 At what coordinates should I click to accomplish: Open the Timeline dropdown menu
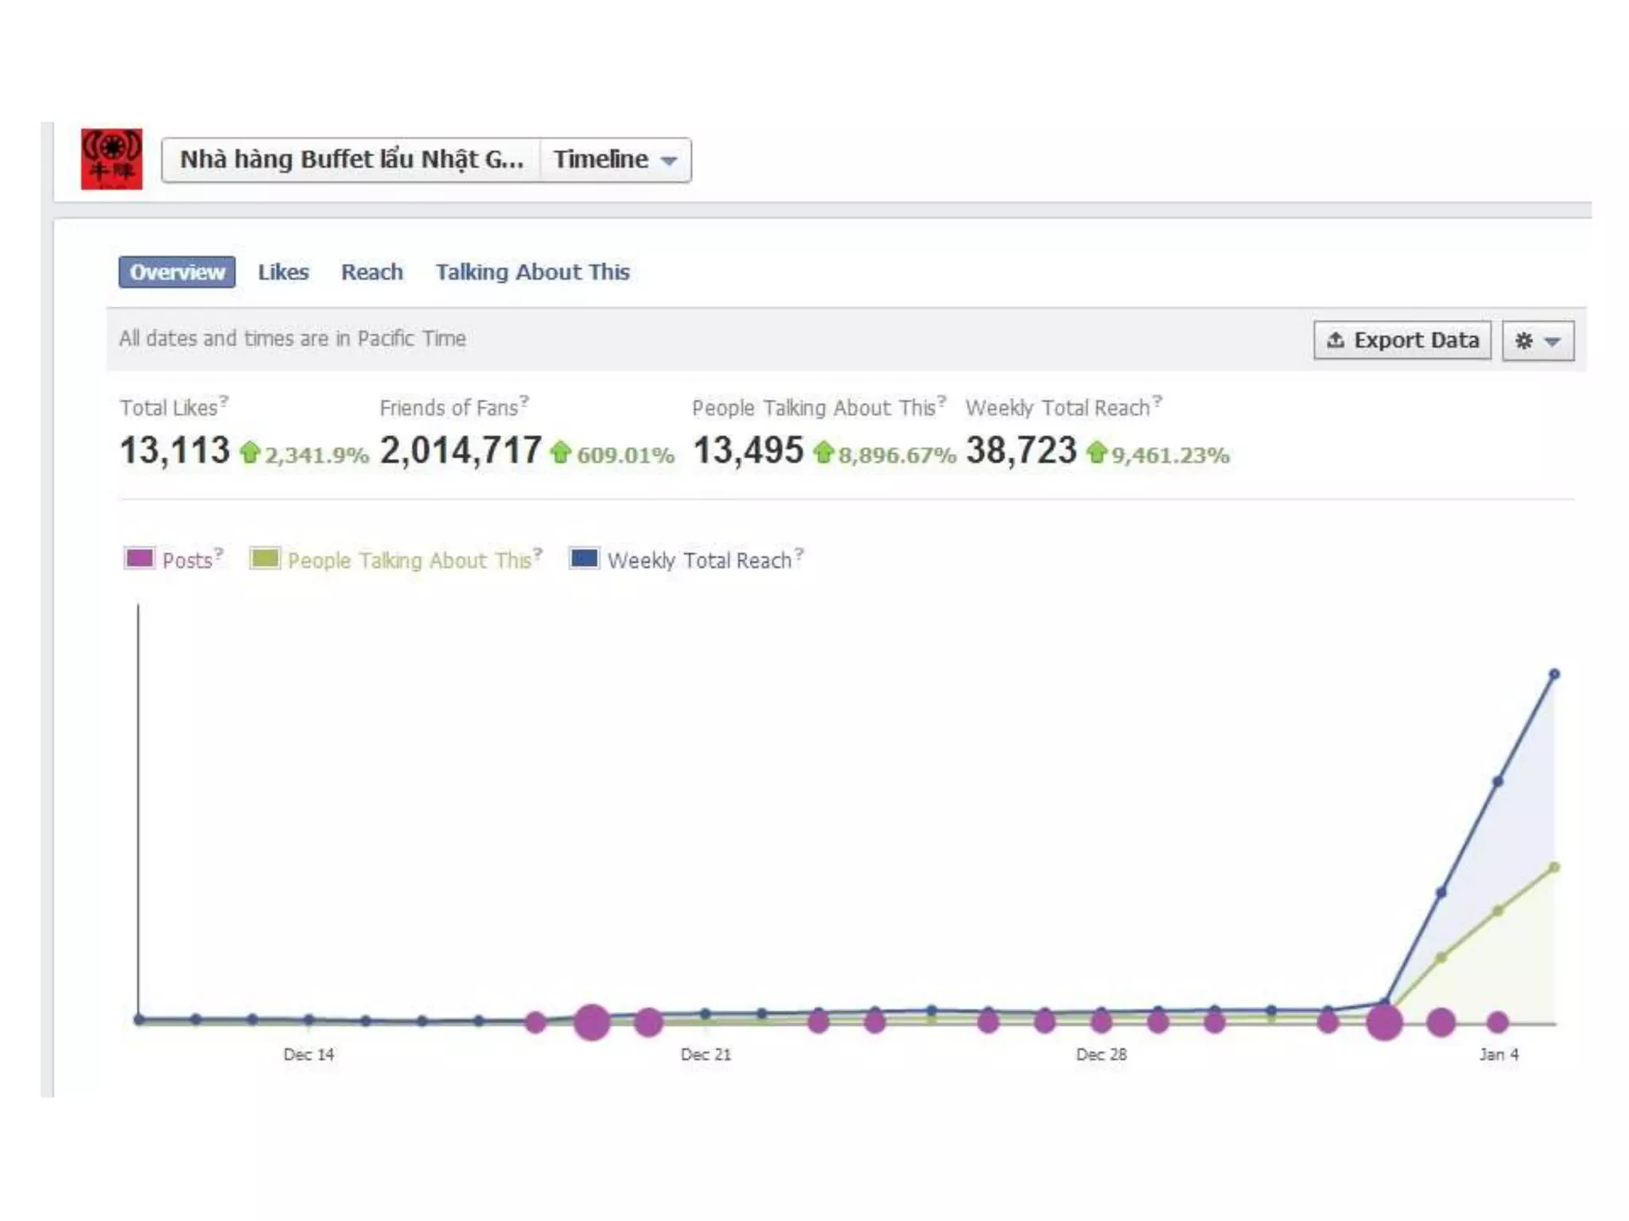(615, 160)
